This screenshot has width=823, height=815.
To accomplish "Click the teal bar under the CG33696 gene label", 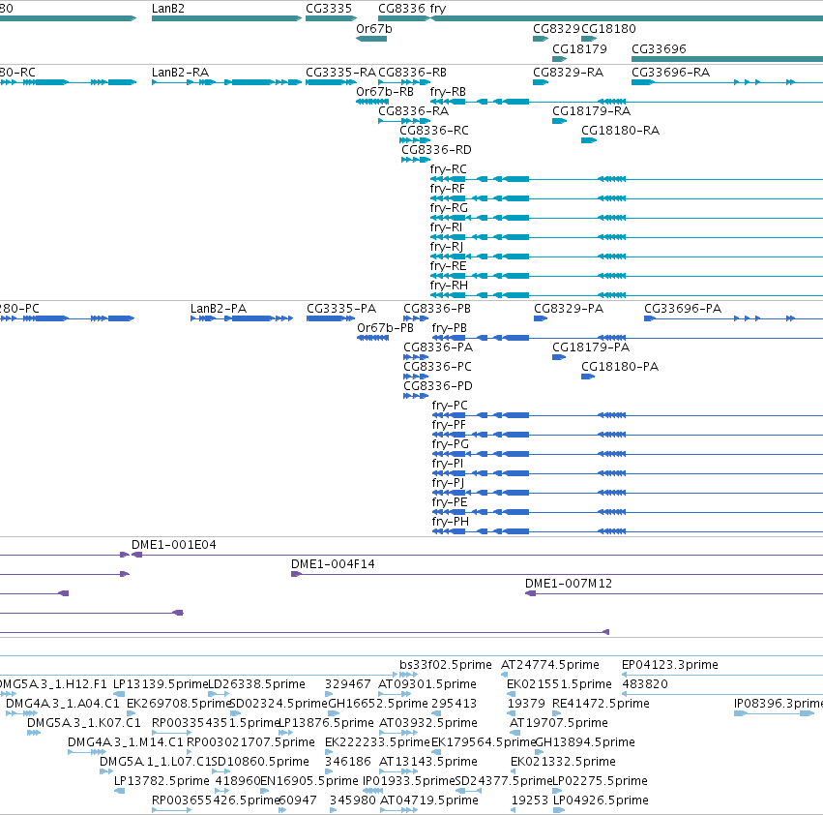I will click(x=727, y=59).
